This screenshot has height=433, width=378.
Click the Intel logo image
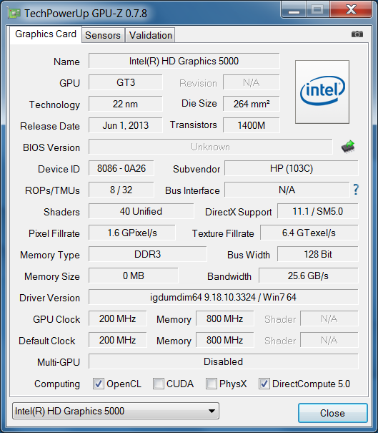pyautogui.click(x=322, y=92)
